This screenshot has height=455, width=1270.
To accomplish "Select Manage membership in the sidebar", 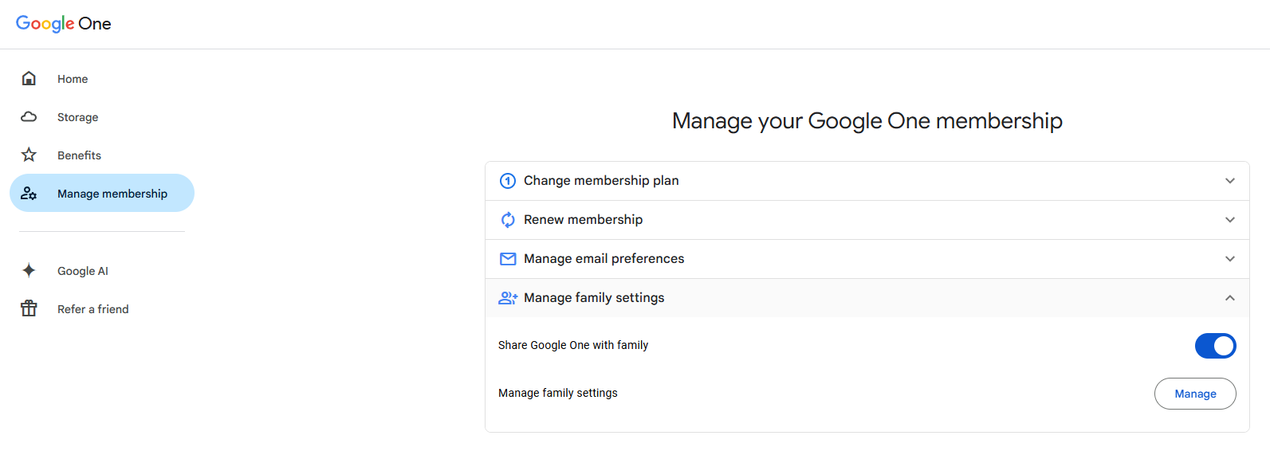I will tap(102, 193).
